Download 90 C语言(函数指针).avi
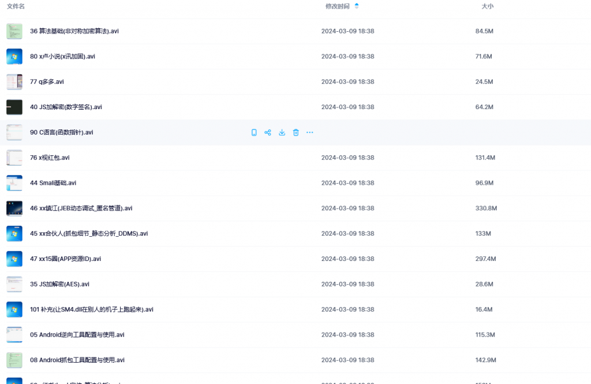This screenshot has width=591, height=384. click(x=282, y=132)
